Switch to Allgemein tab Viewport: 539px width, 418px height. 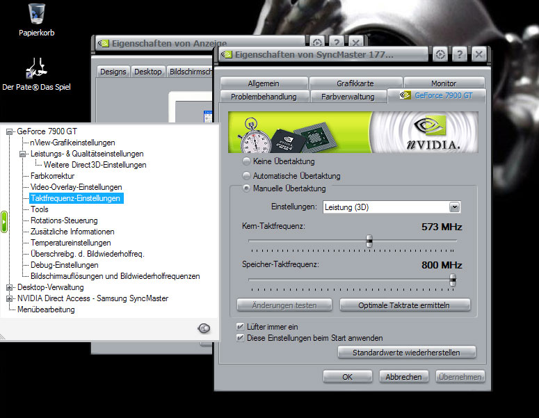(x=264, y=83)
